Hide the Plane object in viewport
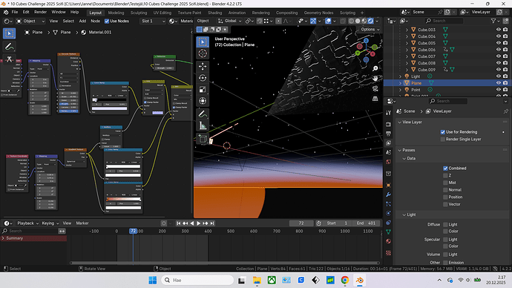The width and height of the screenshot is (512, 288). click(499, 83)
